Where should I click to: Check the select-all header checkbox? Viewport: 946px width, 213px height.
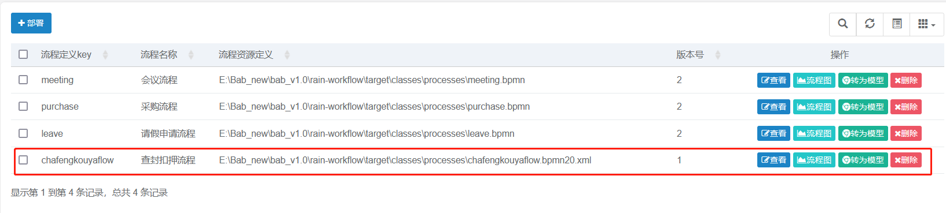pyautogui.click(x=23, y=54)
